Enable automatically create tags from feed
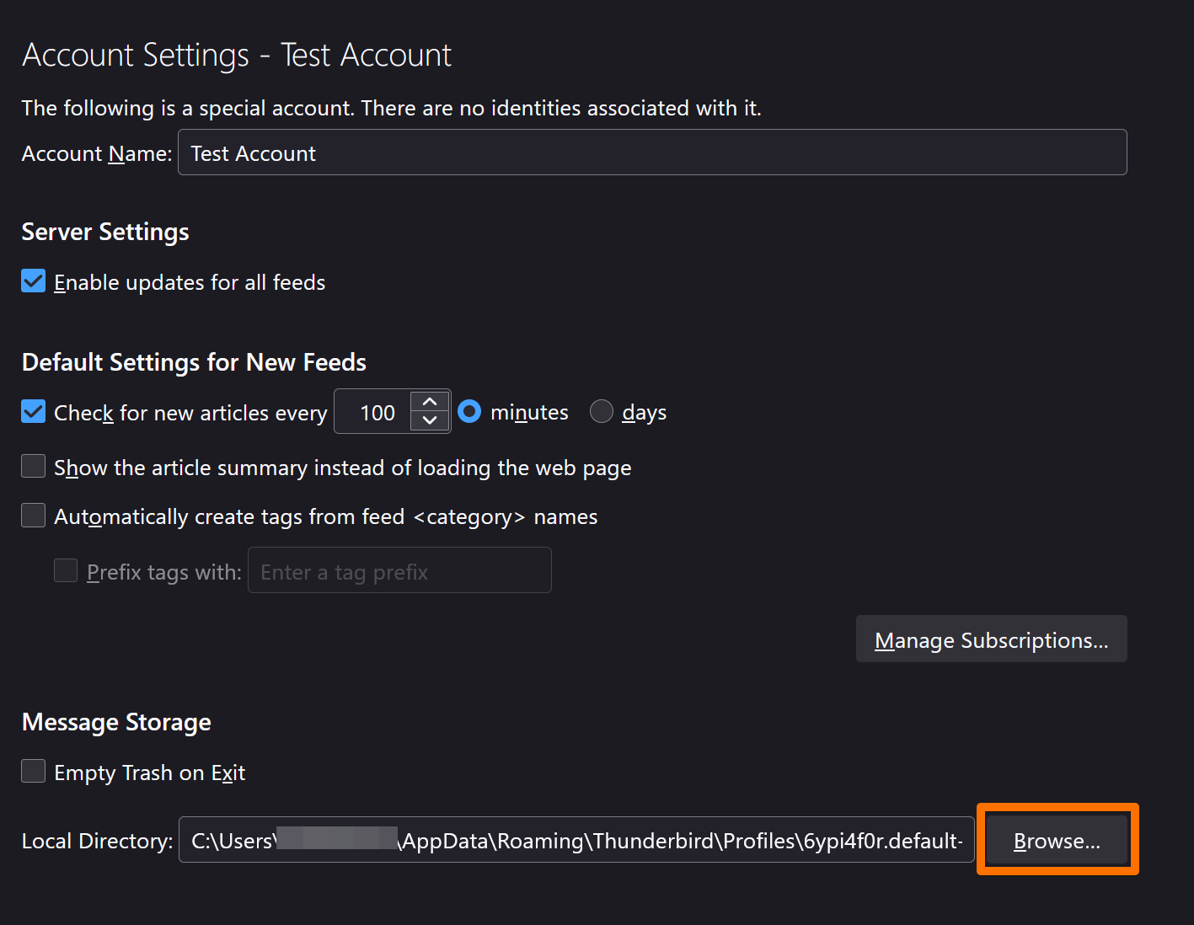 [x=34, y=516]
